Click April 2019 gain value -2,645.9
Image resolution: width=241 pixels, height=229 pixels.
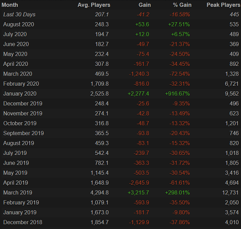click(x=139, y=183)
